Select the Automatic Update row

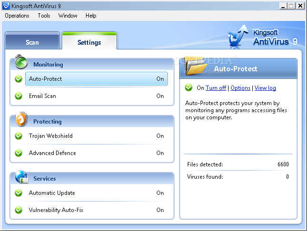[x=96, y=193]
